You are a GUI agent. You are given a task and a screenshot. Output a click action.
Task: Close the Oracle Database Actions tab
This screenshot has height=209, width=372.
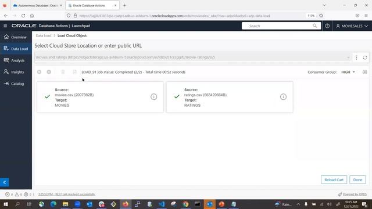point(116,5)
